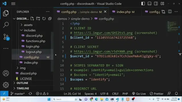
Task: Change Spaces: 4 indentation setting
Action: (90, 93)
